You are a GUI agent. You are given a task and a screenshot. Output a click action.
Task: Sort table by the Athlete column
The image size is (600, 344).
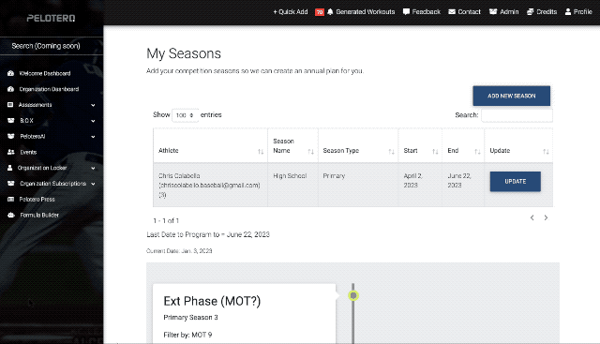point(210,150)
